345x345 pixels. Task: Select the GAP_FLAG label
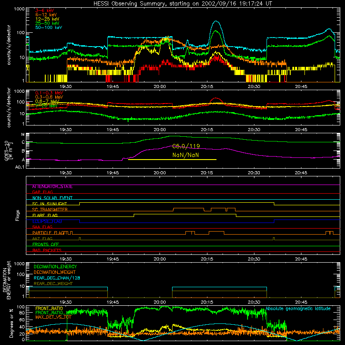(42, 192)
